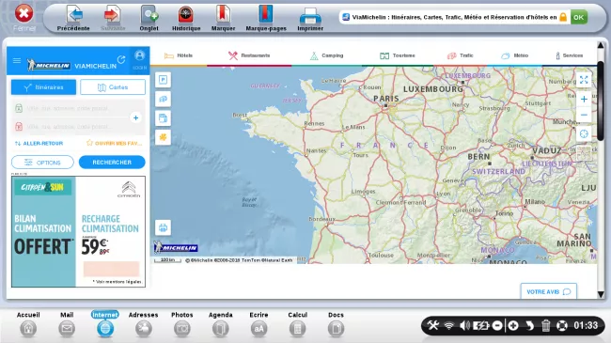This screenshot has width=611, height=343.
Task: Open the Trafic tab
Action: 460,55
